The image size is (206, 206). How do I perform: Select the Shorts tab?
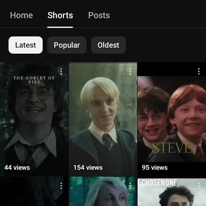click(x=60, y=15)
